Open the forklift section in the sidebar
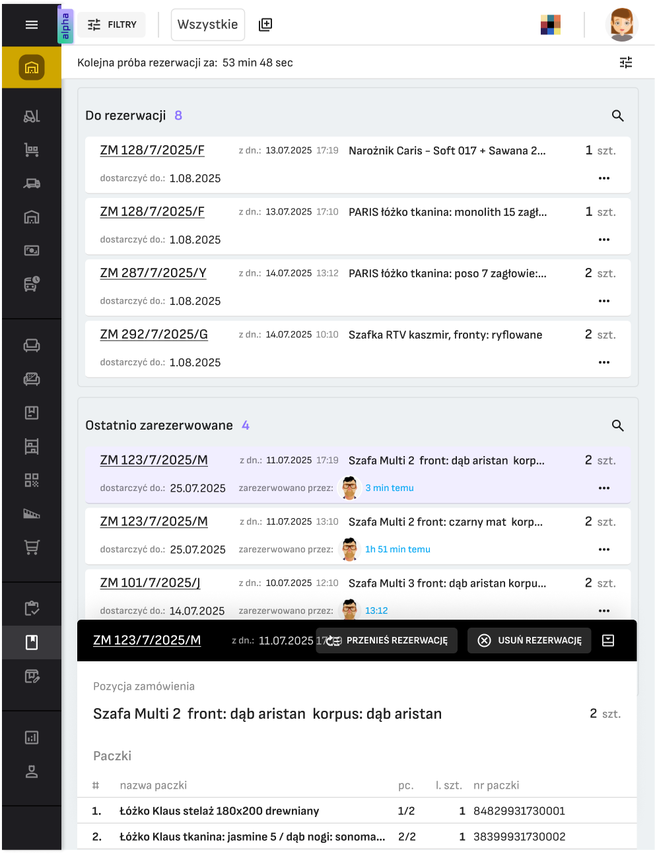The width and height of the screenshot is (655, 854). click(x=32, y=116)
